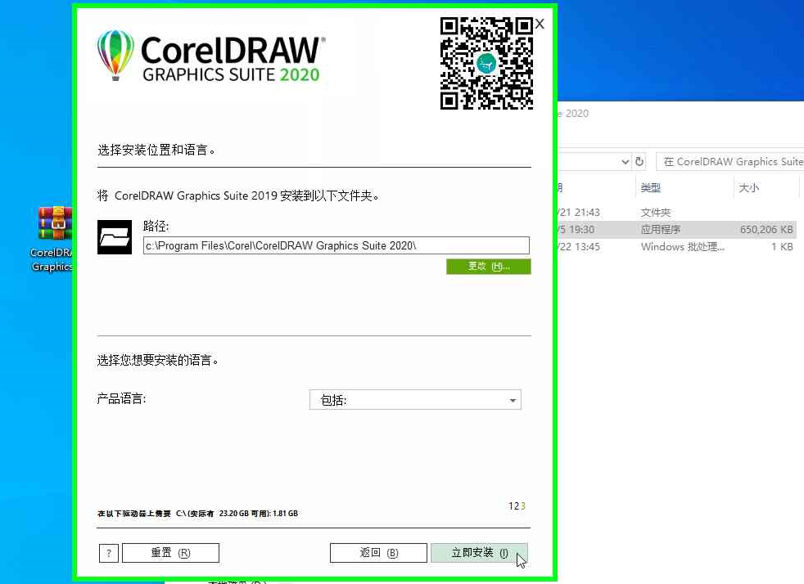Screen dimensions: 804x584
Task: Select the 应用程序 row sized 650,206 KB
Action: click(x=677, y=230)
